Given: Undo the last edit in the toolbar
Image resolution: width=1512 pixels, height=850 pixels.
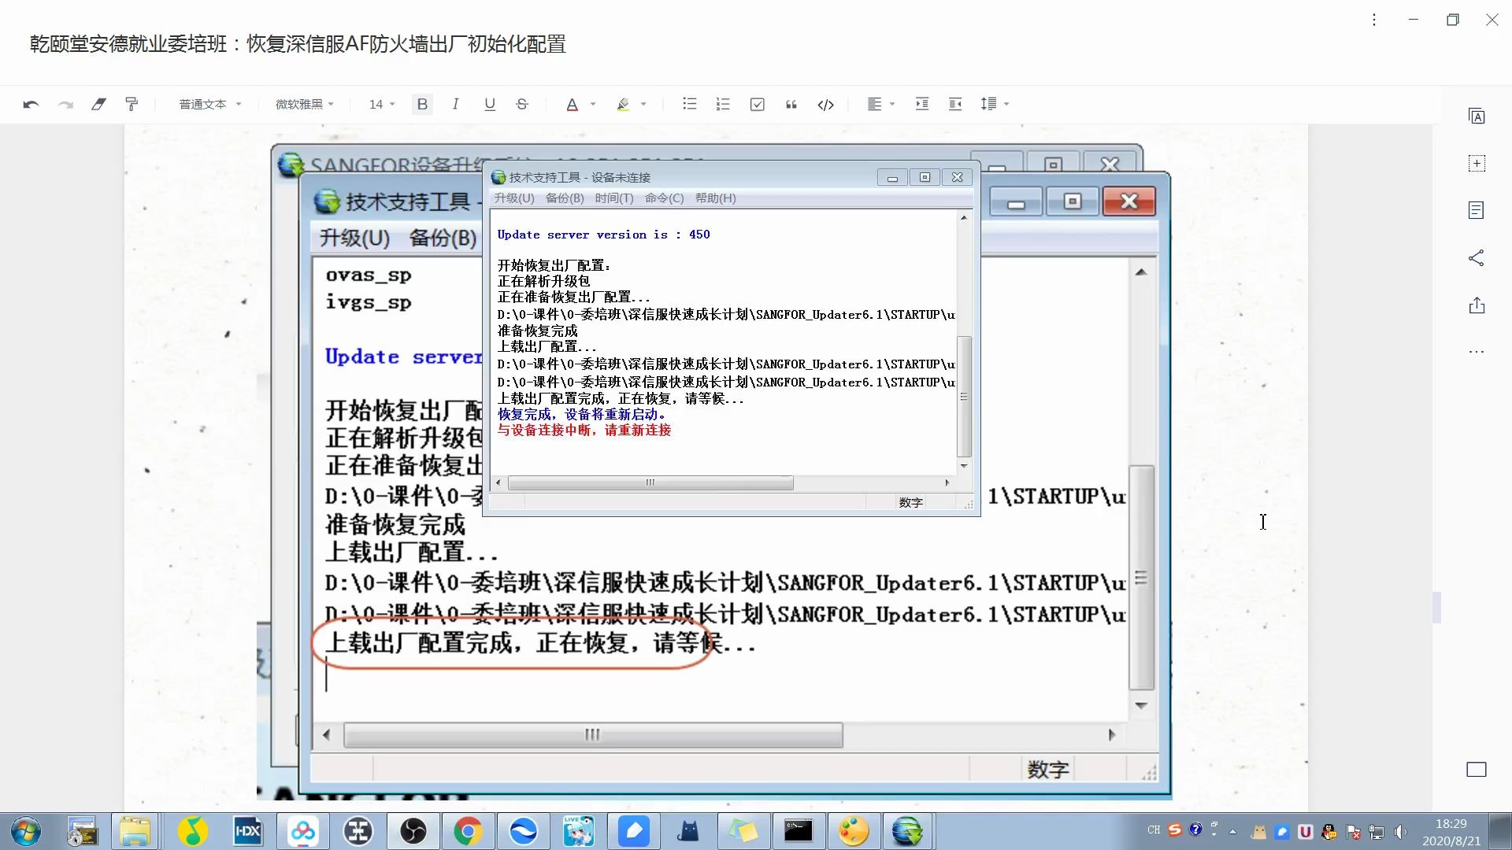Looking at the screenshot, I should coord(31,104).
